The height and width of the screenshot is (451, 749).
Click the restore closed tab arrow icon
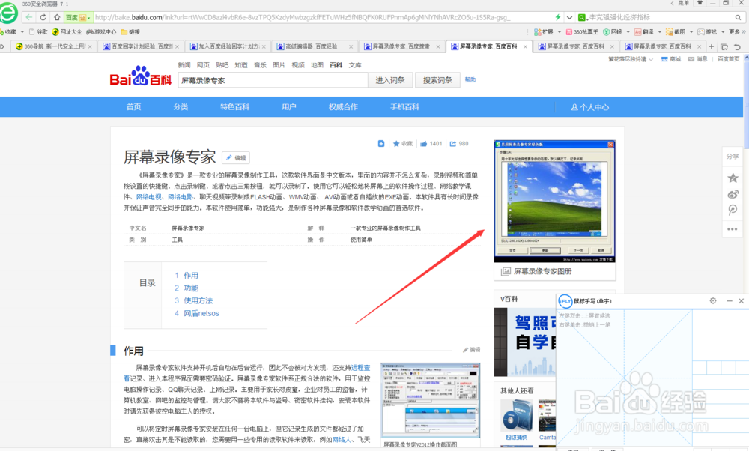click(737, 46)
